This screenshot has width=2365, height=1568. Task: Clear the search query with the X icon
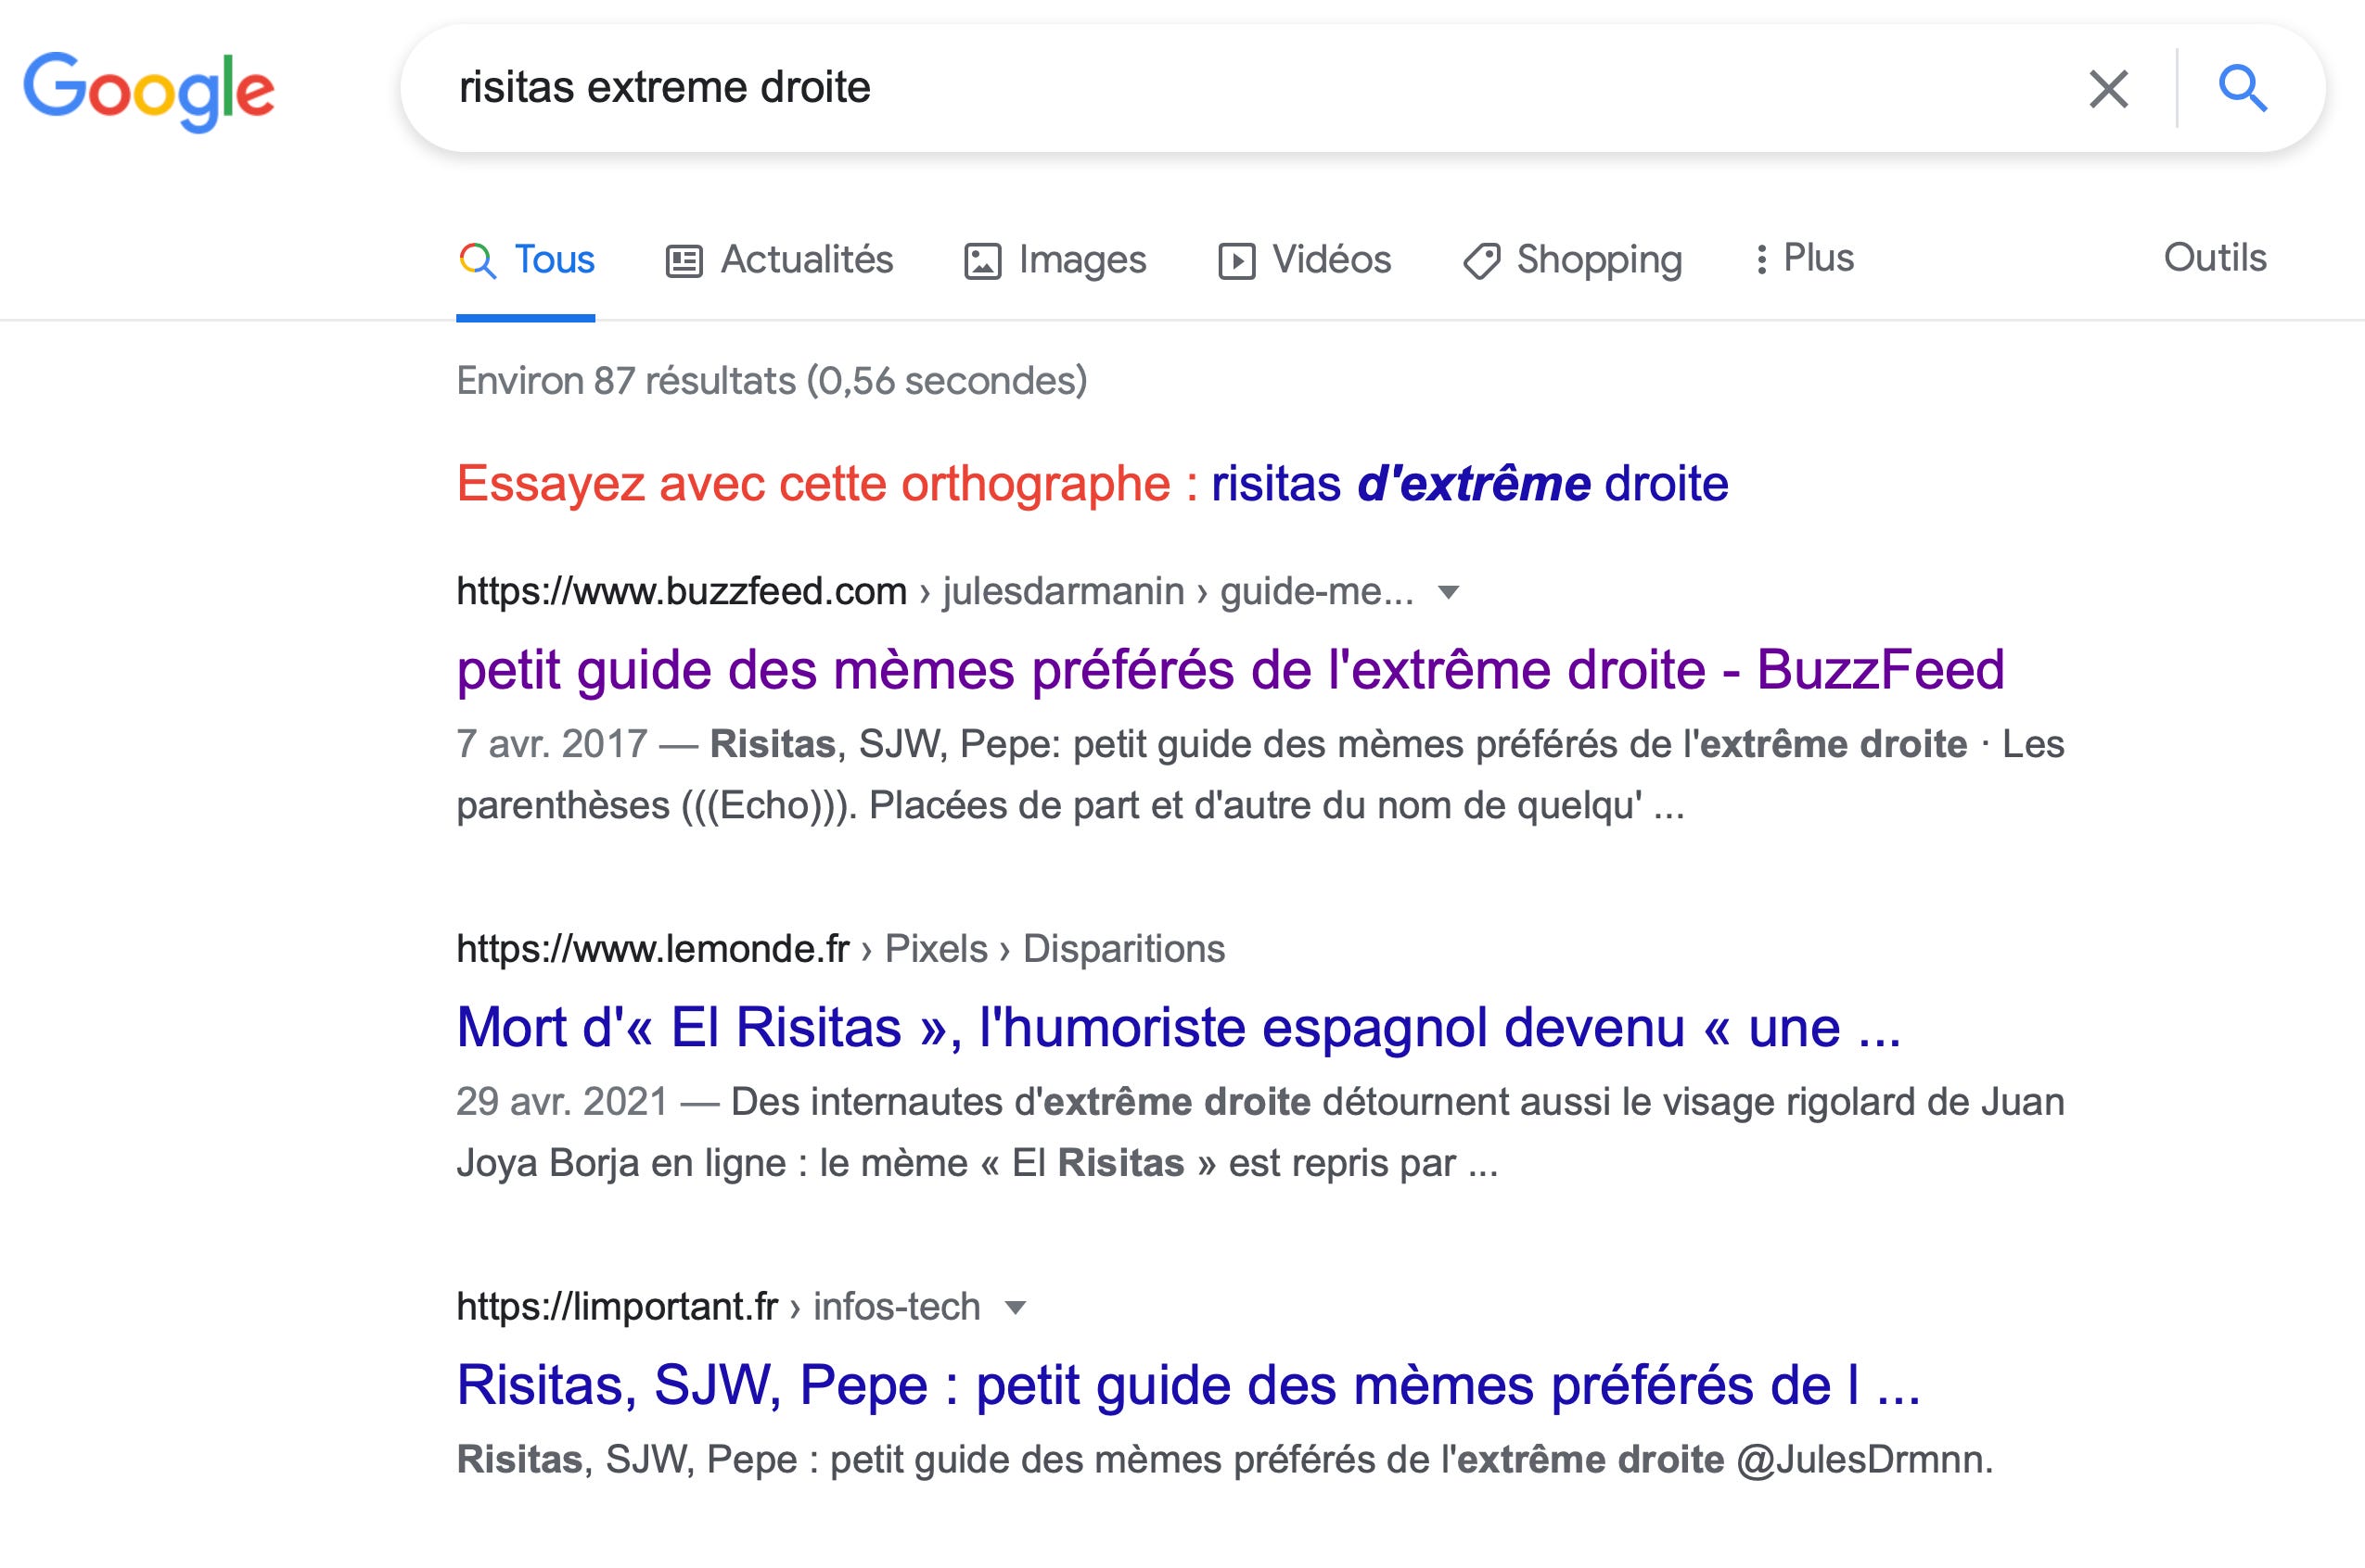pyautogui.click(x=2108, y=89)
